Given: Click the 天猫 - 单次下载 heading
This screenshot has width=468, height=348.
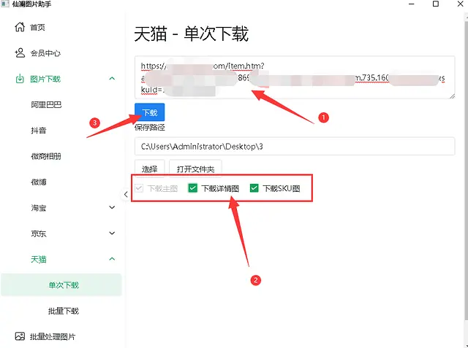Looking at the screenshot, I should [192, 34].
